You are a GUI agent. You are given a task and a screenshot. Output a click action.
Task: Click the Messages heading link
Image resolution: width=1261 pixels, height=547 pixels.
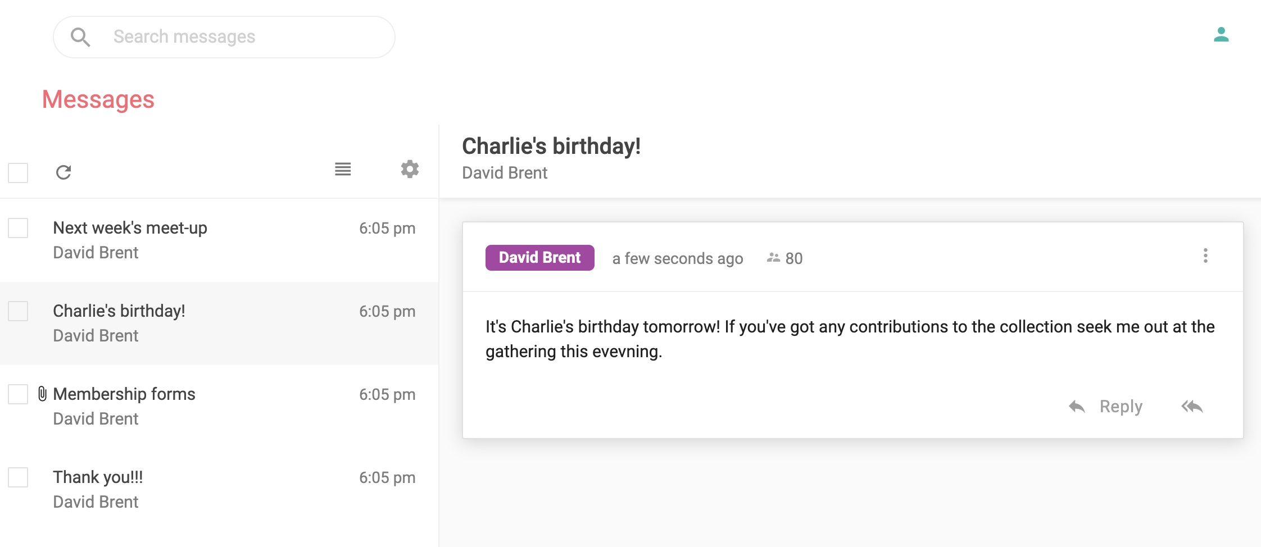98,99
